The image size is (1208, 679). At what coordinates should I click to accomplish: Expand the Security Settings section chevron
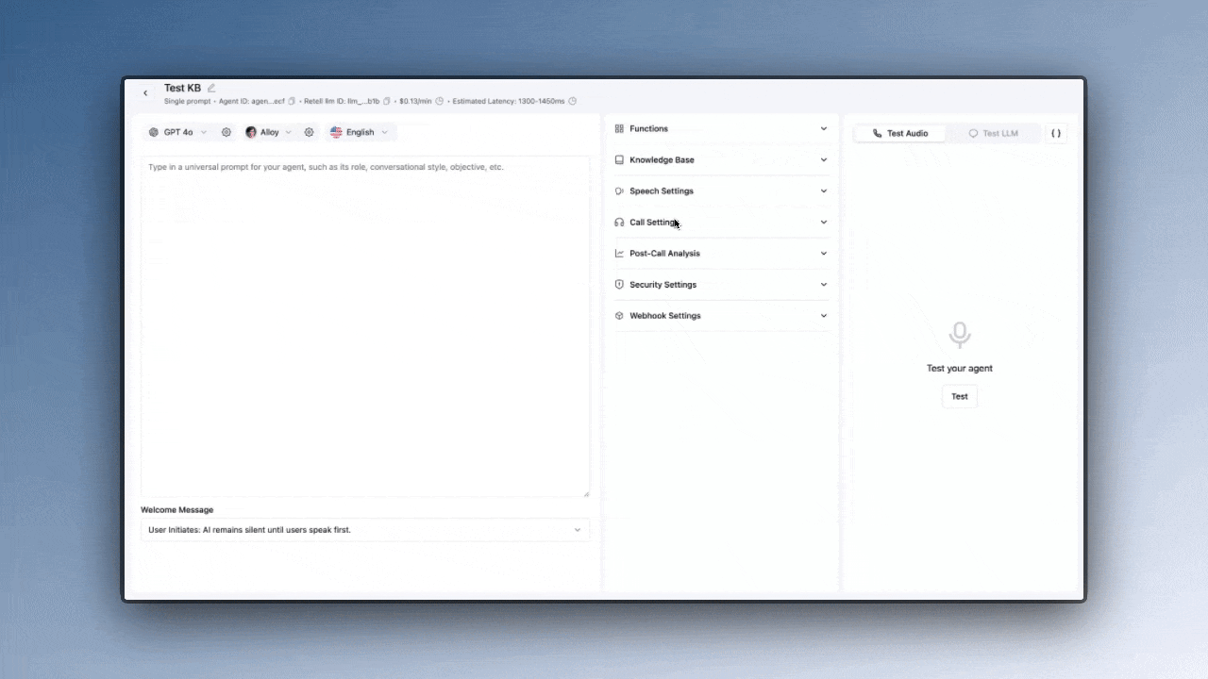[x=824, y=284]
